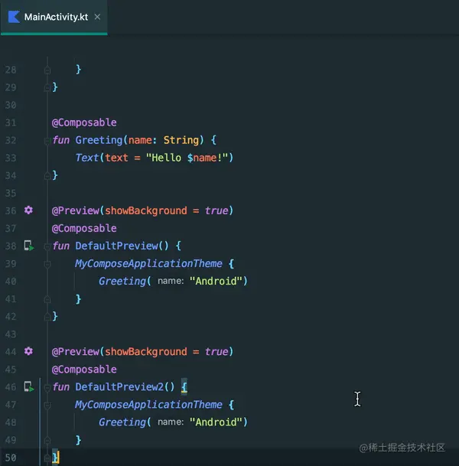Collapse DefaultPreview function fold marker line 38

click(x=47, y=246)
